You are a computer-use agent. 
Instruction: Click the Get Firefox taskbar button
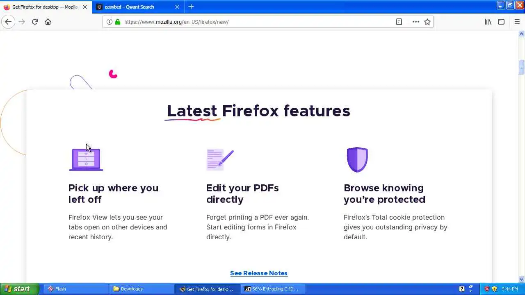point(208,289)
